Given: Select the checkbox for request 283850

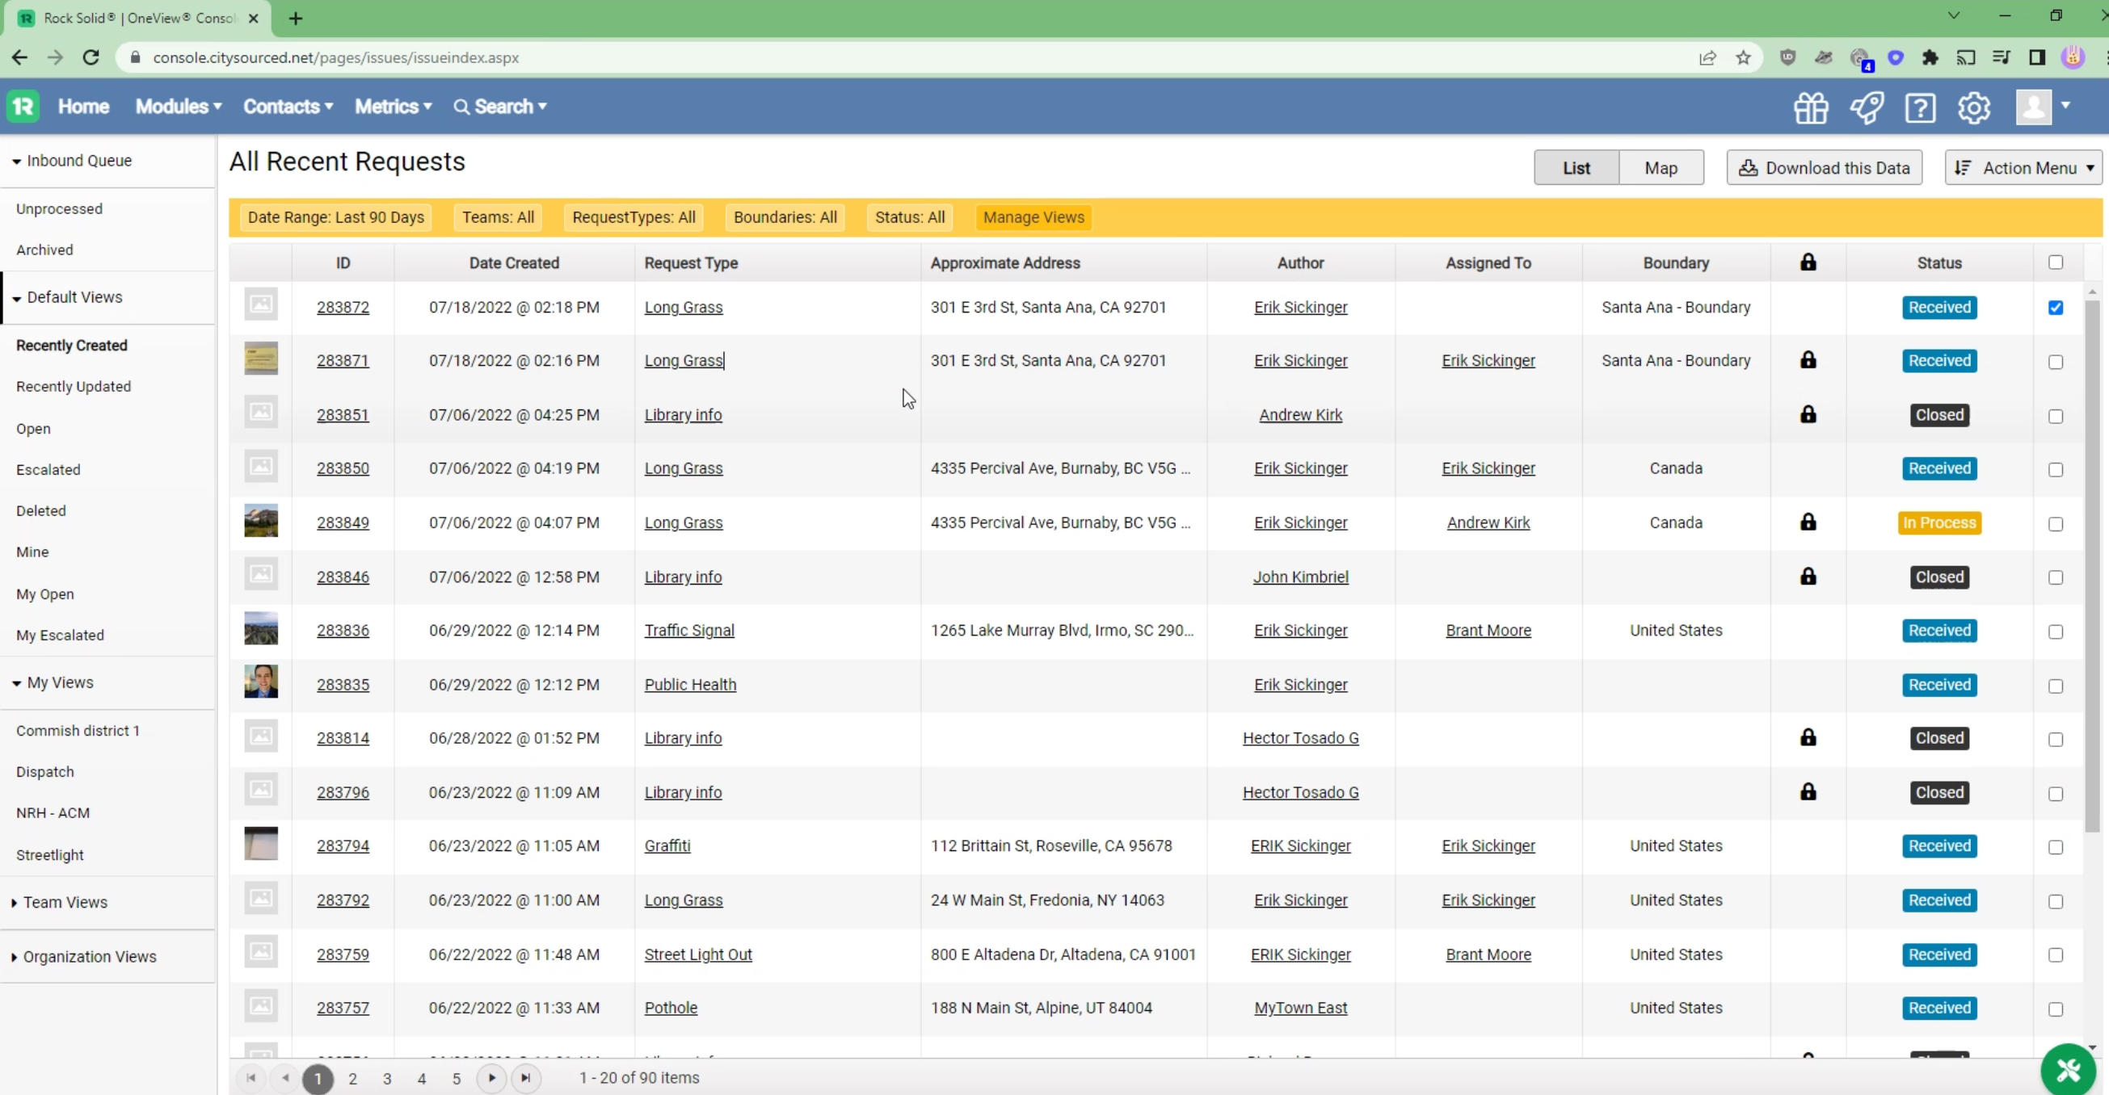Looking at the screenshot, I should (x=2056, y=469).
